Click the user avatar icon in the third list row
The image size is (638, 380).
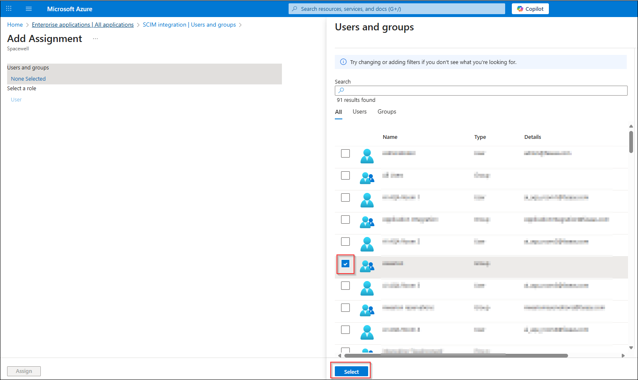367,200
